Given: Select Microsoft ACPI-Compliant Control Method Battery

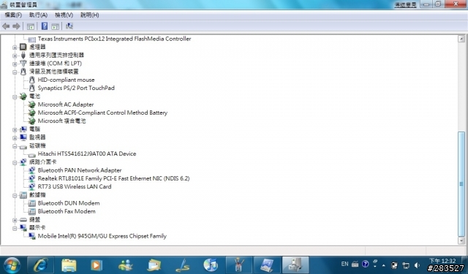Looking at the screenshot, I should click(x=102, y=113).
